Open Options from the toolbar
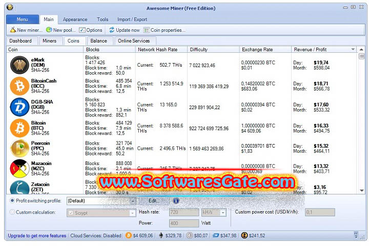The image size is (369, 246). (x=91, y=30)
